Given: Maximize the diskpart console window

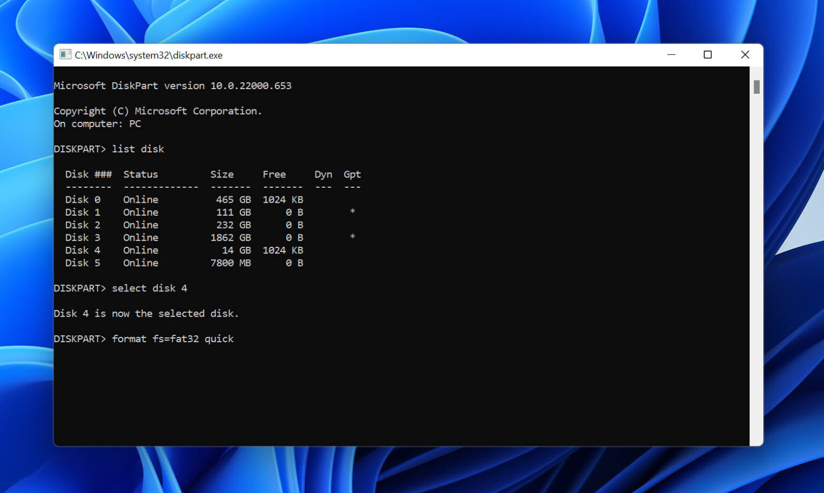Looking at the screenshot, I should tap(708, 54).
